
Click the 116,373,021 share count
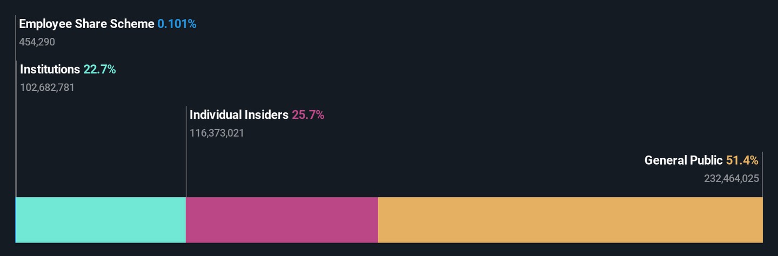pos(217,133)
